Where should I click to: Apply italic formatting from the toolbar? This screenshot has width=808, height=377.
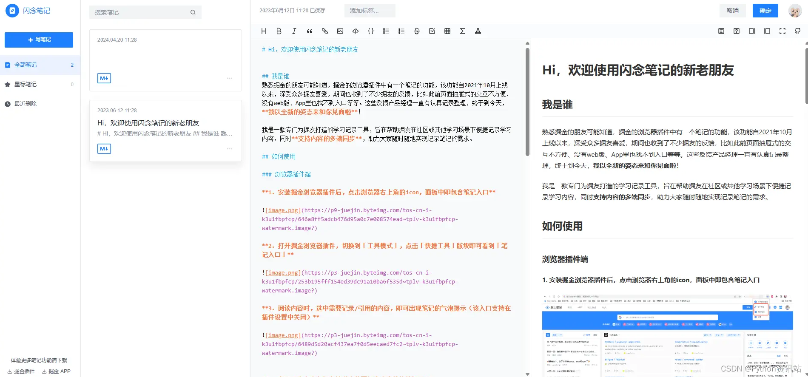click(x=294, y=31)
